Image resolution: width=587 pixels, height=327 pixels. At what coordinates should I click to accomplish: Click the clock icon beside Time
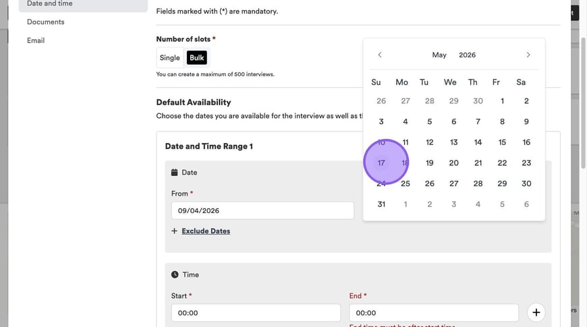pyautogui.click(x=175, y=275)
